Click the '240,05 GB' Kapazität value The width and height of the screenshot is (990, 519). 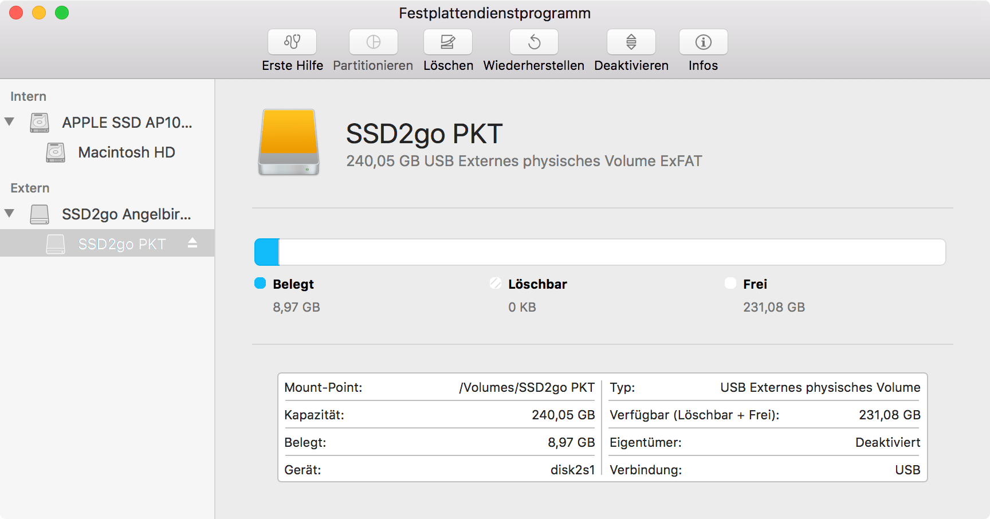(563, 415)
